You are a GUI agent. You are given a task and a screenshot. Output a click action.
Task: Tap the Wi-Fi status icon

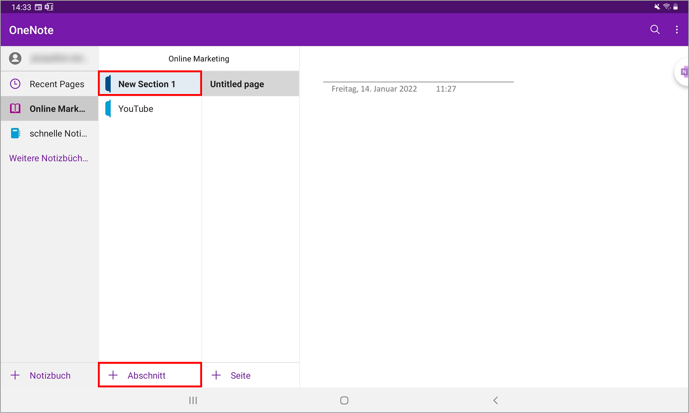click(666, 7)
